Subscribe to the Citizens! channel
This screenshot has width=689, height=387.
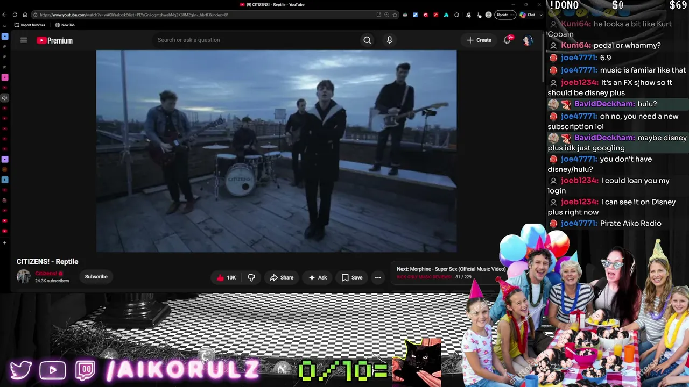tap(96, 277)
